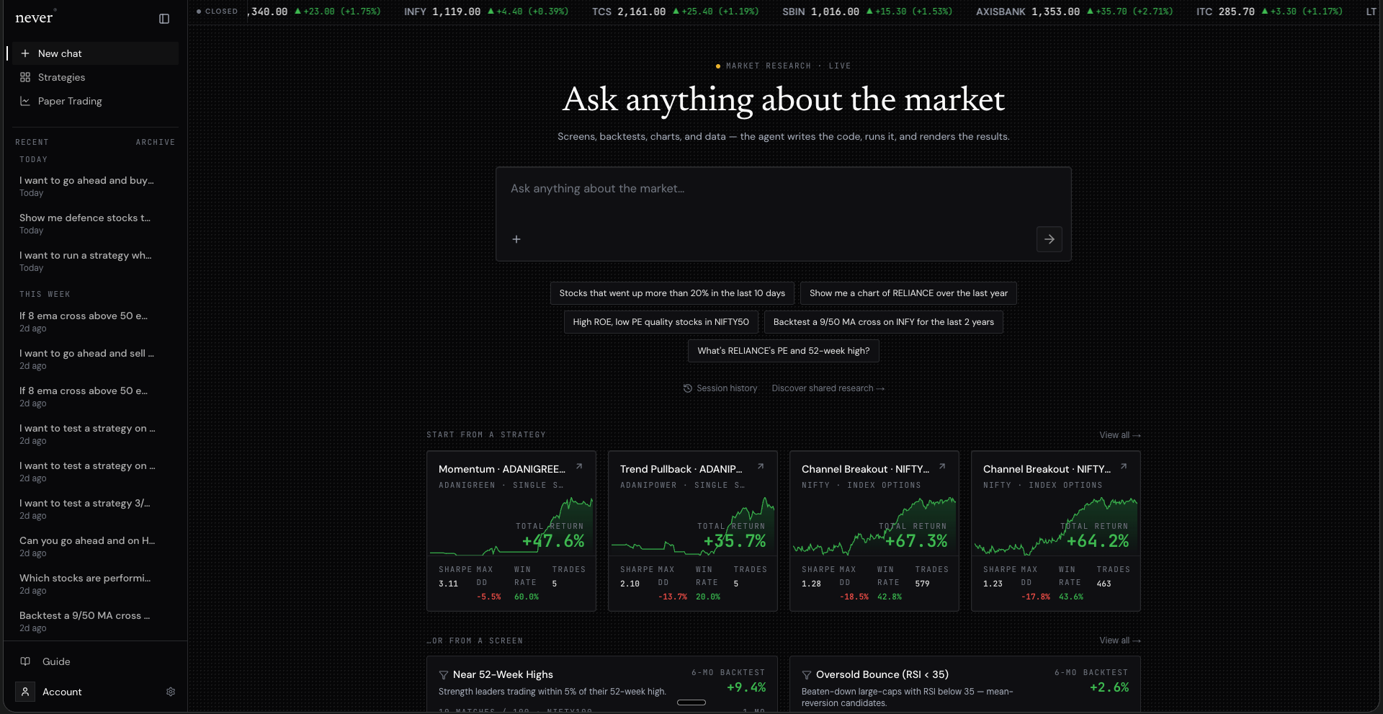
Task: Click the 'never' logo
Action: click(35, 18)
